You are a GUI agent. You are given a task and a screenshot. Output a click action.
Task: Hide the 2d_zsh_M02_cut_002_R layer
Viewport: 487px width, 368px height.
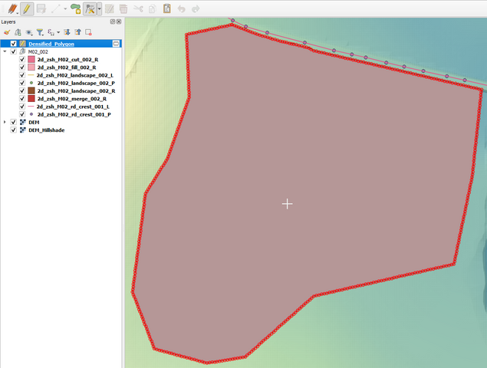tap(22, 59)
